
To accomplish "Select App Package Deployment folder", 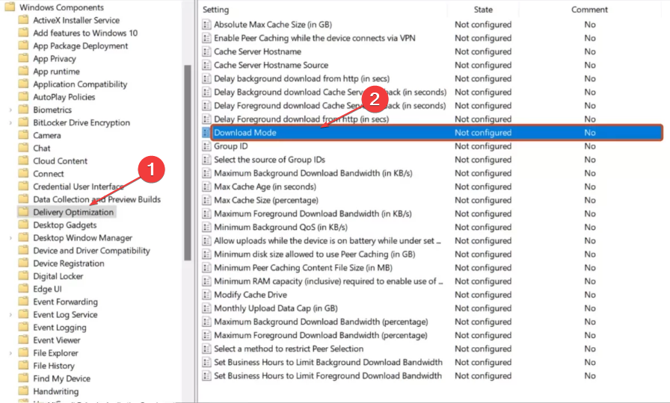I will click(80, 46).
